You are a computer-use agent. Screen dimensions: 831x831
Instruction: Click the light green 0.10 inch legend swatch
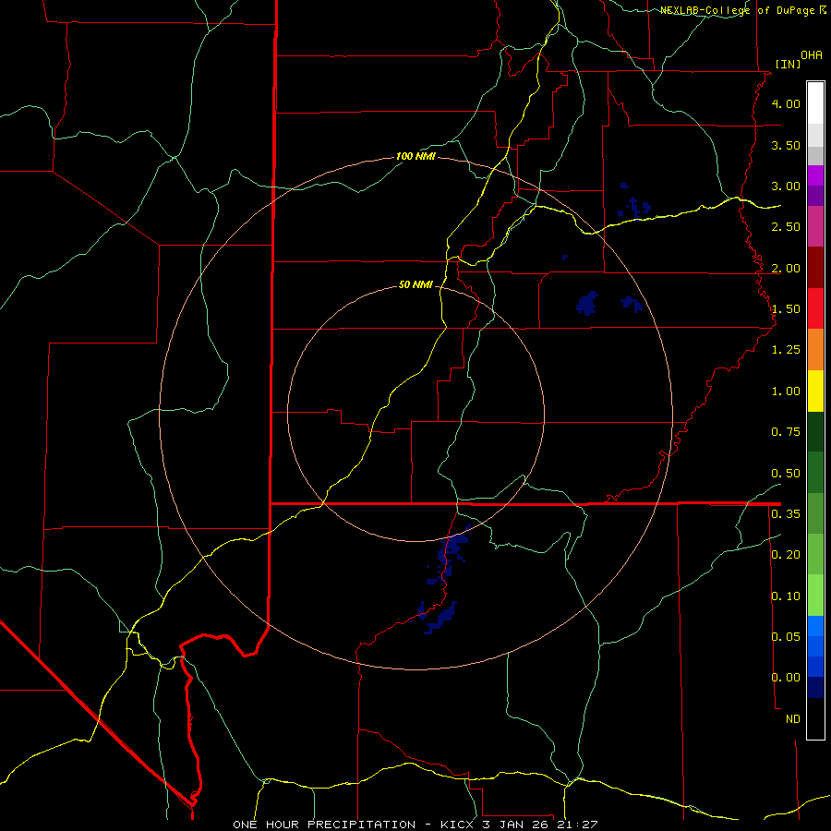pos(815,596)
